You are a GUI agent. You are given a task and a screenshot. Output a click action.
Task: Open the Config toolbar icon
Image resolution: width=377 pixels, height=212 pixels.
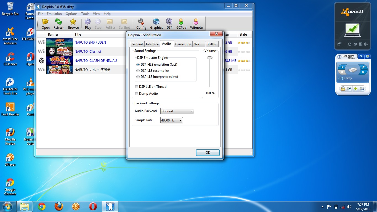tap(141, 24)
